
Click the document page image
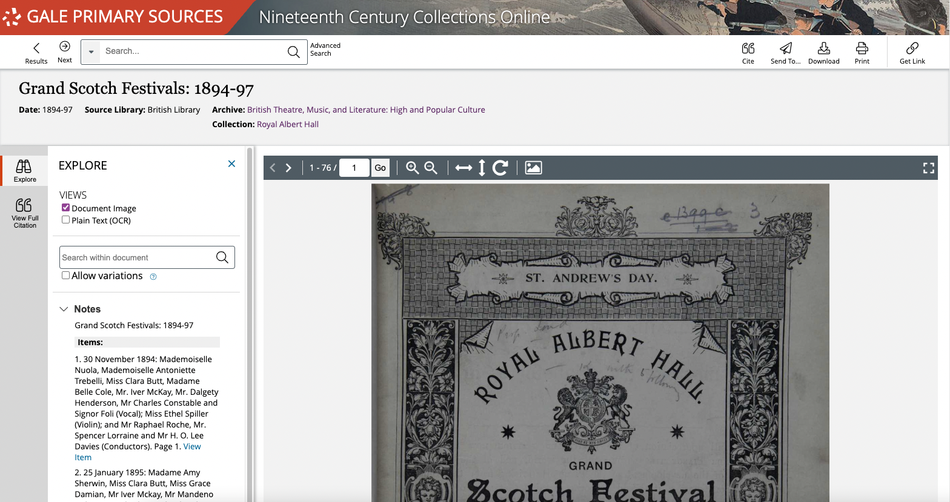[600, 343]
